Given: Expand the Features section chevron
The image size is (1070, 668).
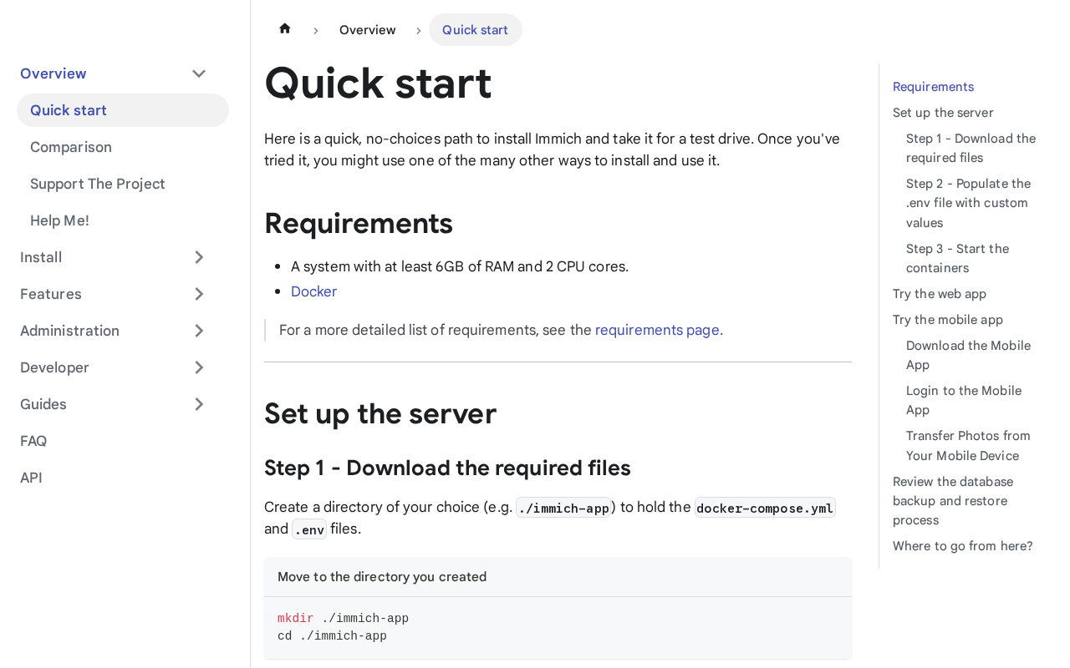Looking at the screenshot, I should point(199,294).
